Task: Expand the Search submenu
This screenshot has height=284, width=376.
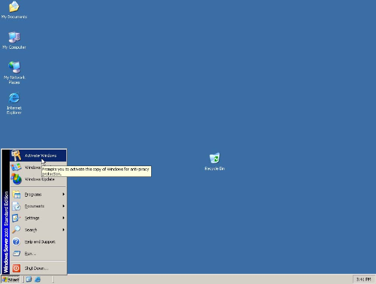Action: click(38, 230)
